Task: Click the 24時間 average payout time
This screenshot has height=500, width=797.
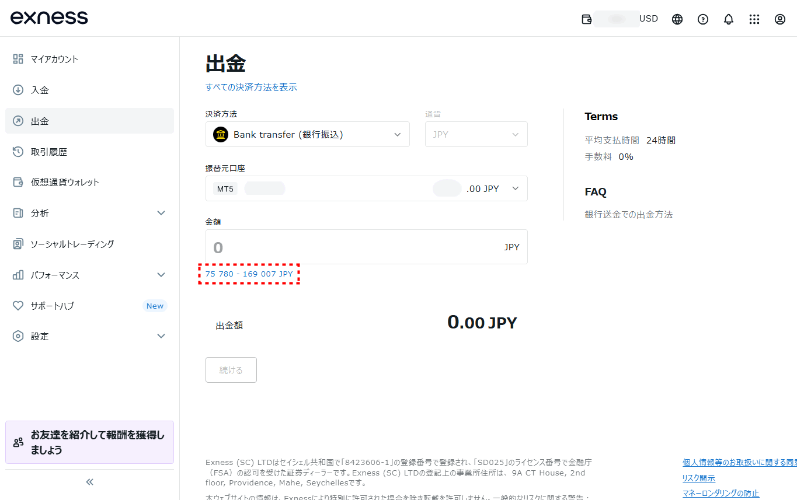Action: (661, 140)
